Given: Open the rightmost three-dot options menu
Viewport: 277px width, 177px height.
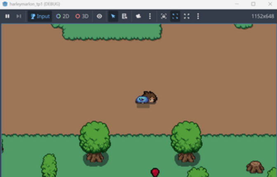Looking at the screenshot, I should click(198, 16).
